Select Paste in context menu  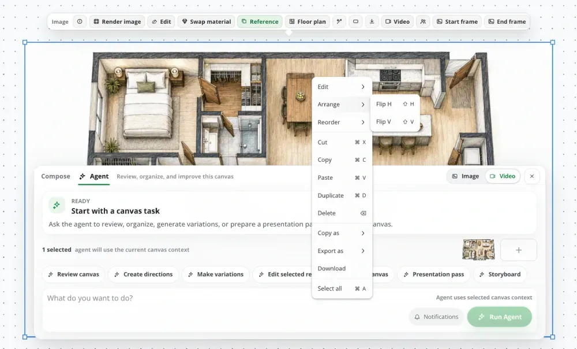coord(342,177)
